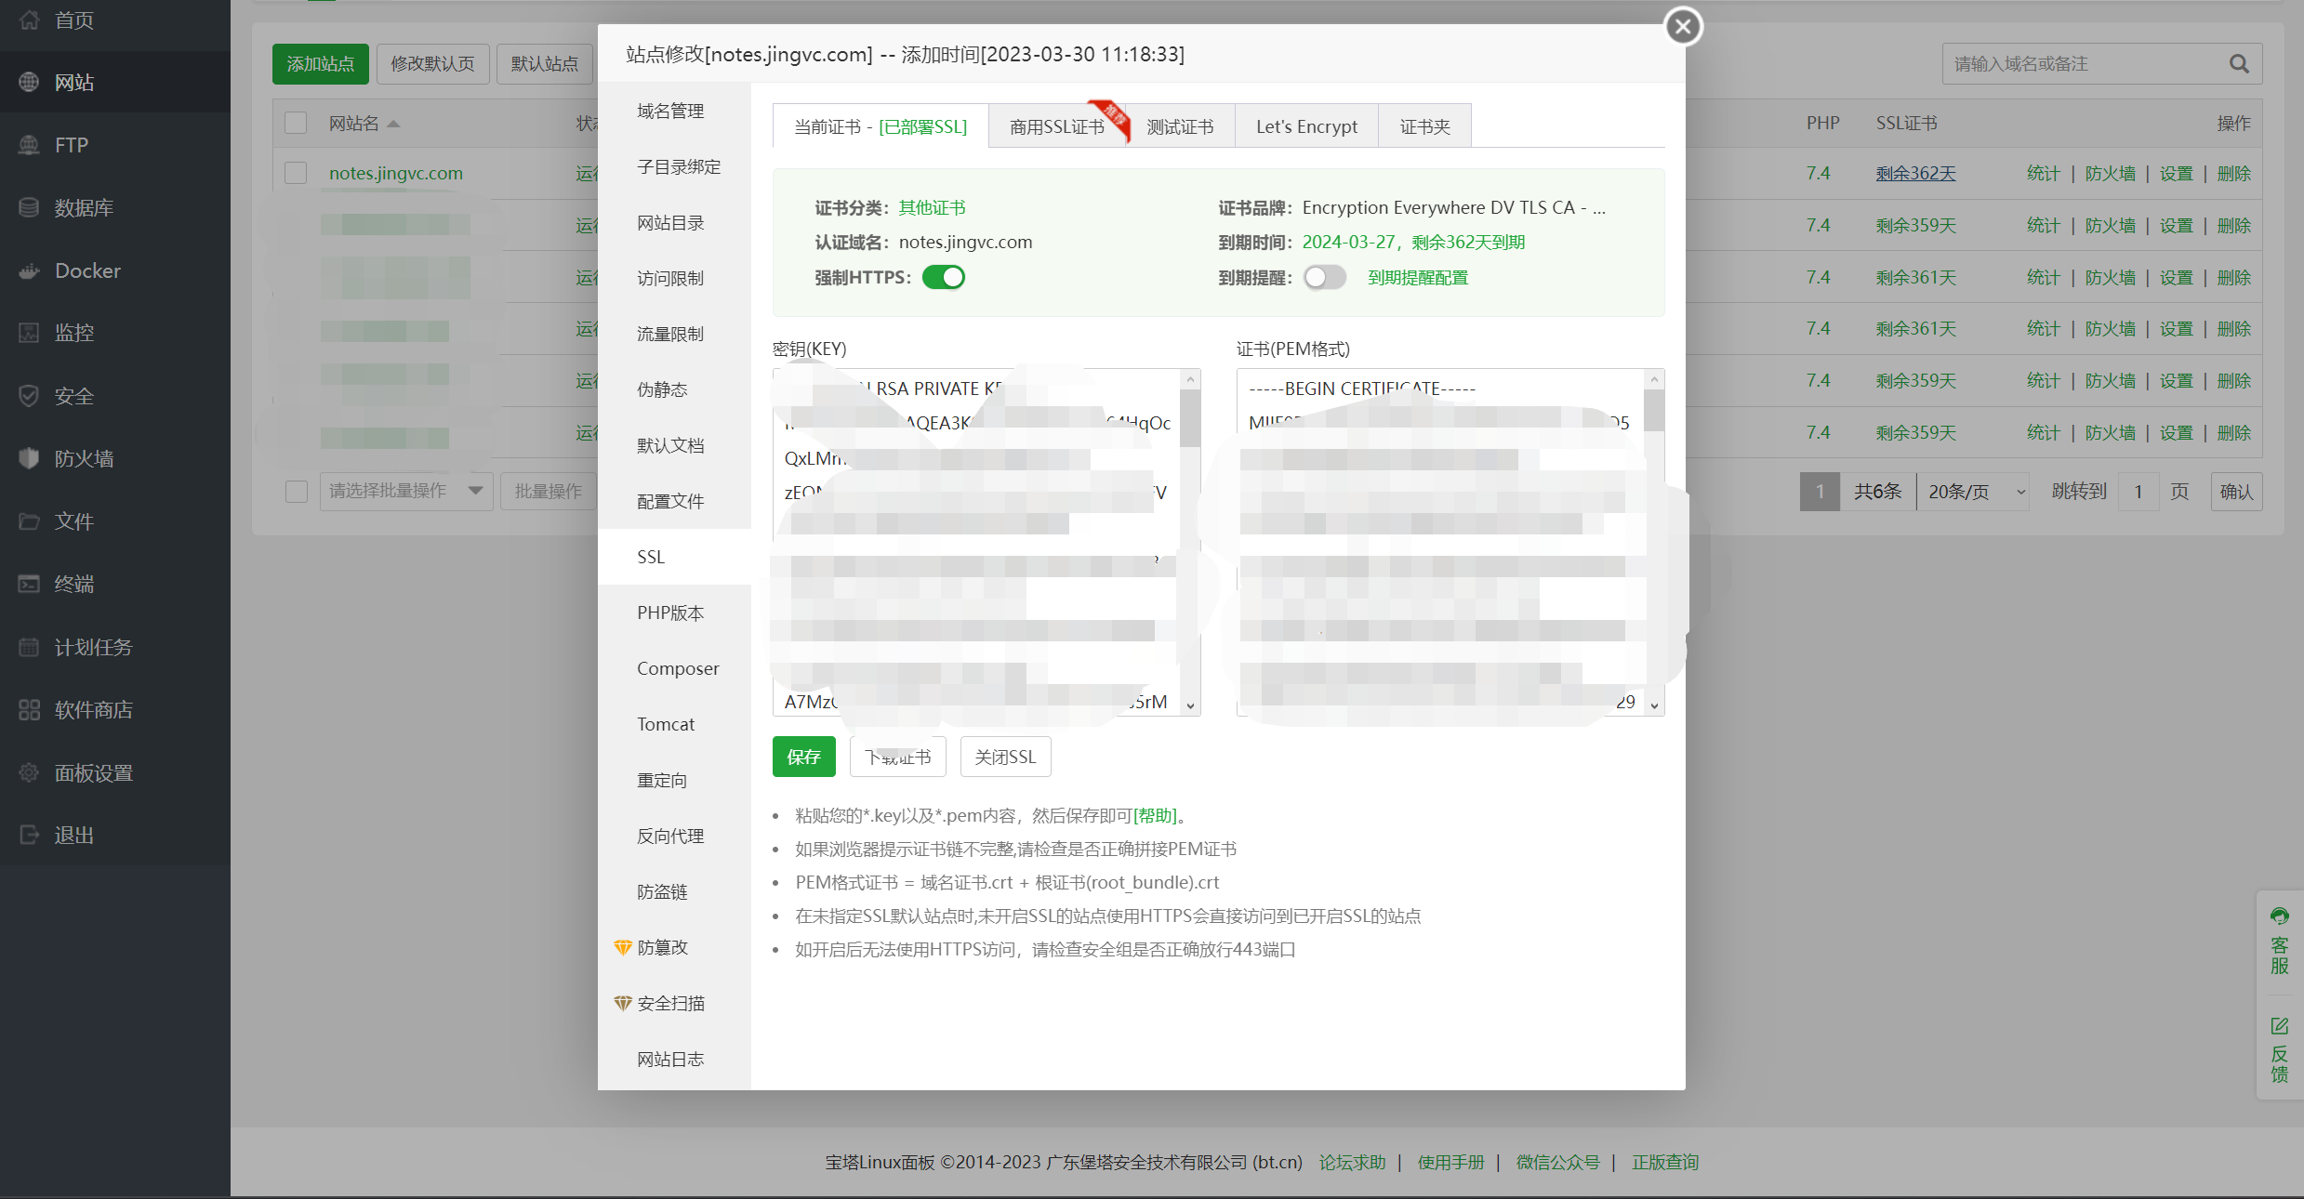Open the PHP version menu item
2304x1199 pixels.
(670, 613)
